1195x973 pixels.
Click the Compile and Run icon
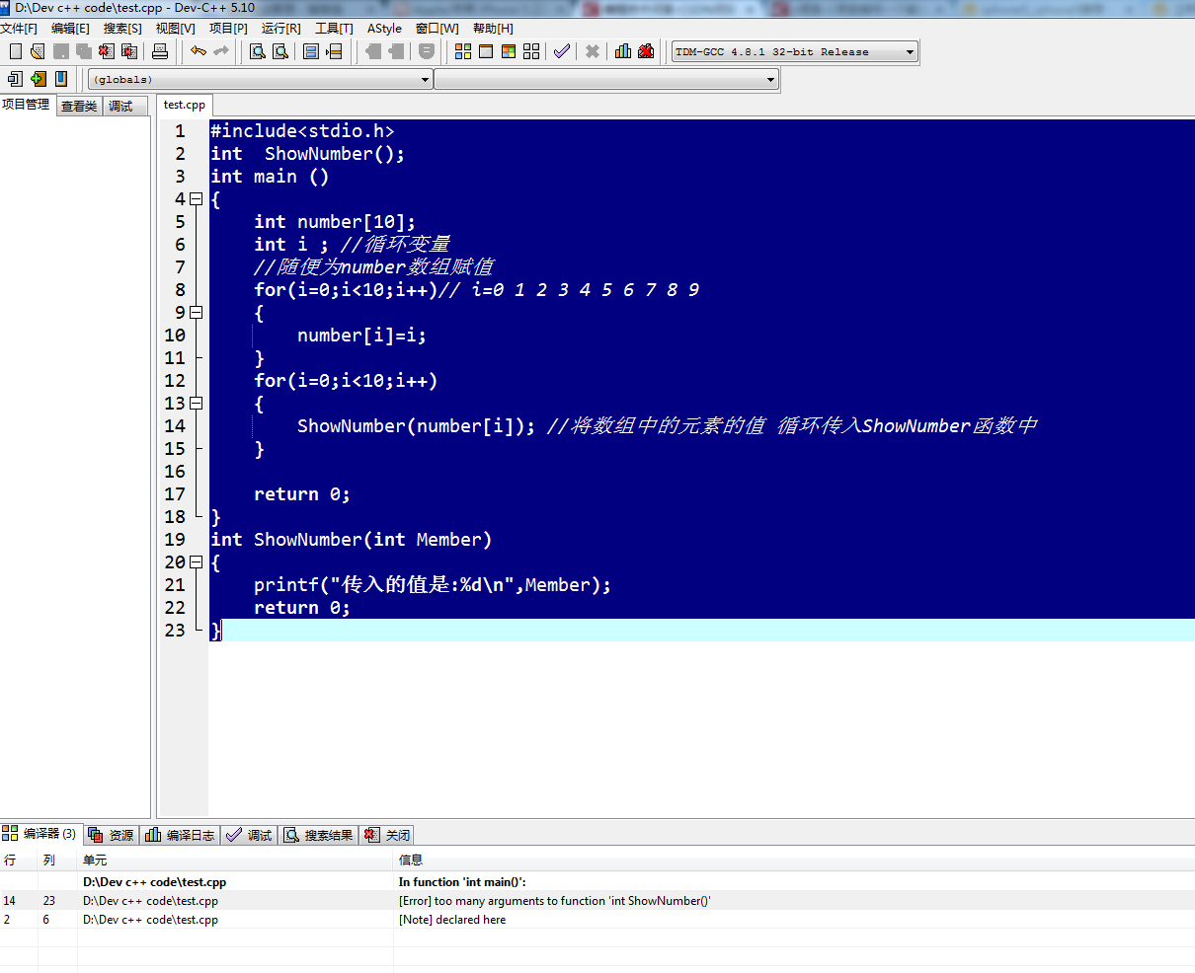coord(509,51)
